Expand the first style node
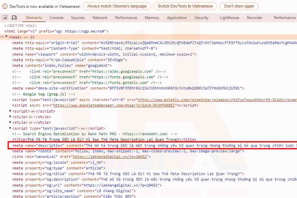Screen dimensions: 297x198 tap(11, 117)
